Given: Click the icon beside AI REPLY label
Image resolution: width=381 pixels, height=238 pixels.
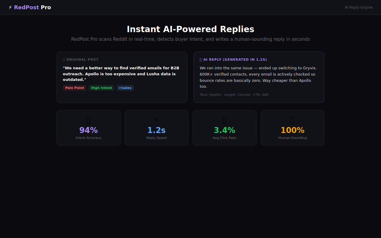Looking at the screenshot, I should tap(201, 60).
